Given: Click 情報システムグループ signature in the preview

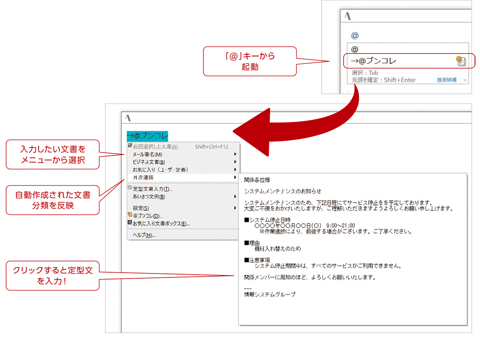Looking at the screenshot, I should coord(270,295).
